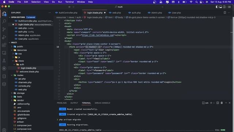Split the terminal pane
This screenshot has width=234, height=132.
click(x=218, y=103)
